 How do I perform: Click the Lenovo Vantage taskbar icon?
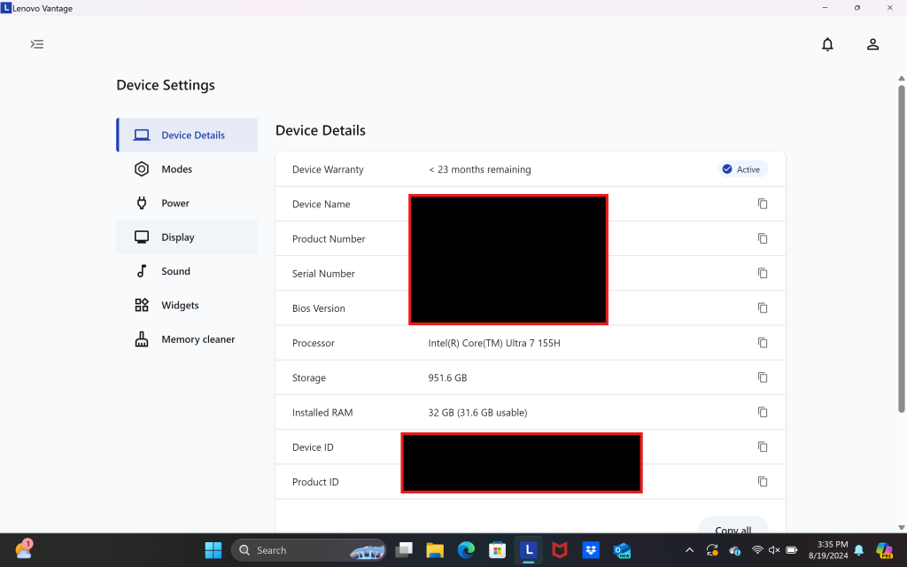[x=529, y=550]
